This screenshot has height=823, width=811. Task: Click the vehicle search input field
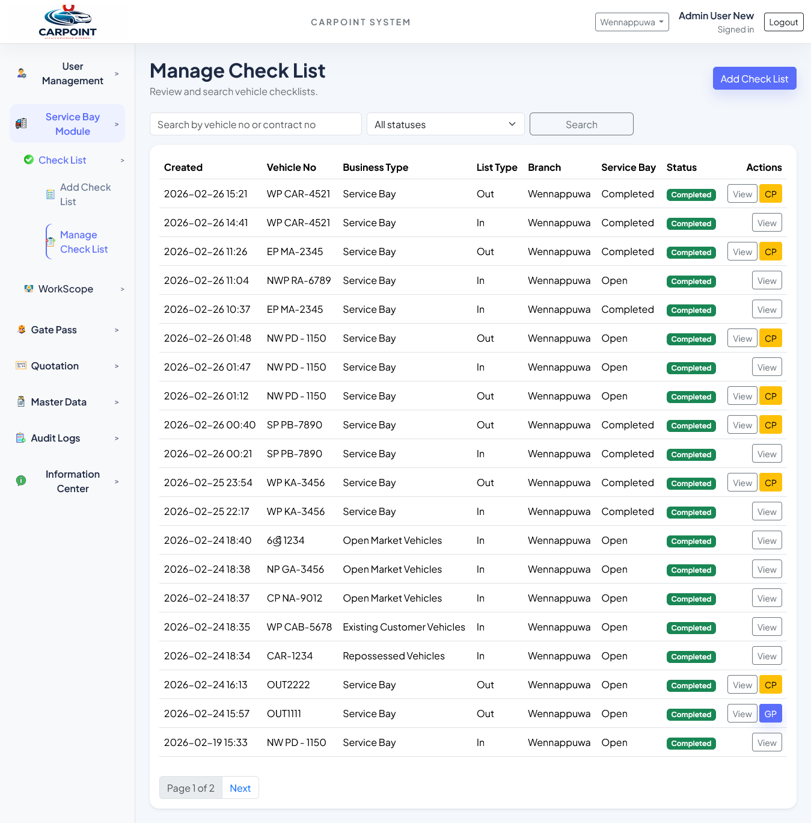click(x=256, y=124)
